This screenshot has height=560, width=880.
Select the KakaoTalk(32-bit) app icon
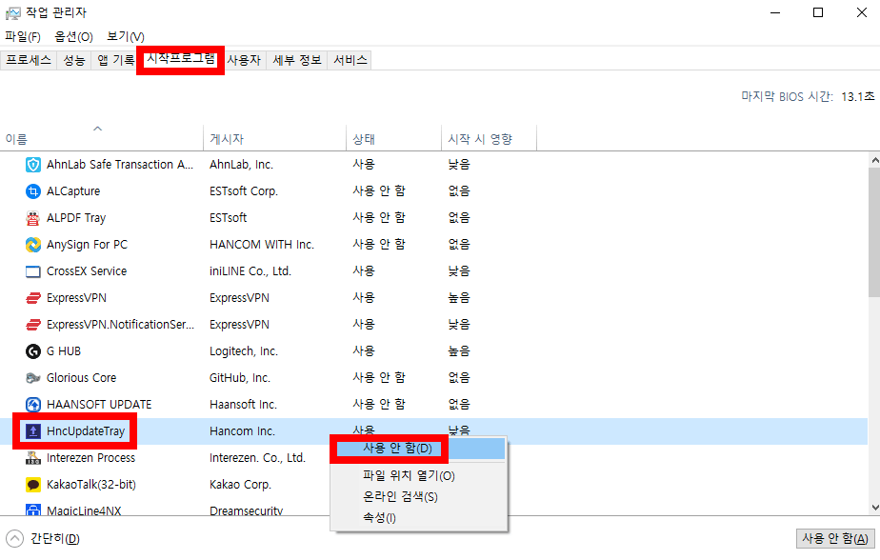(x=32, y=484)
